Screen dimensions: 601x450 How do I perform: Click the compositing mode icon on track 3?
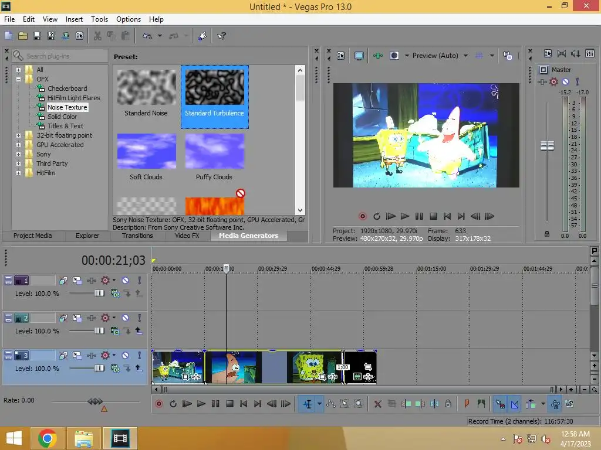tap(114, 369)
